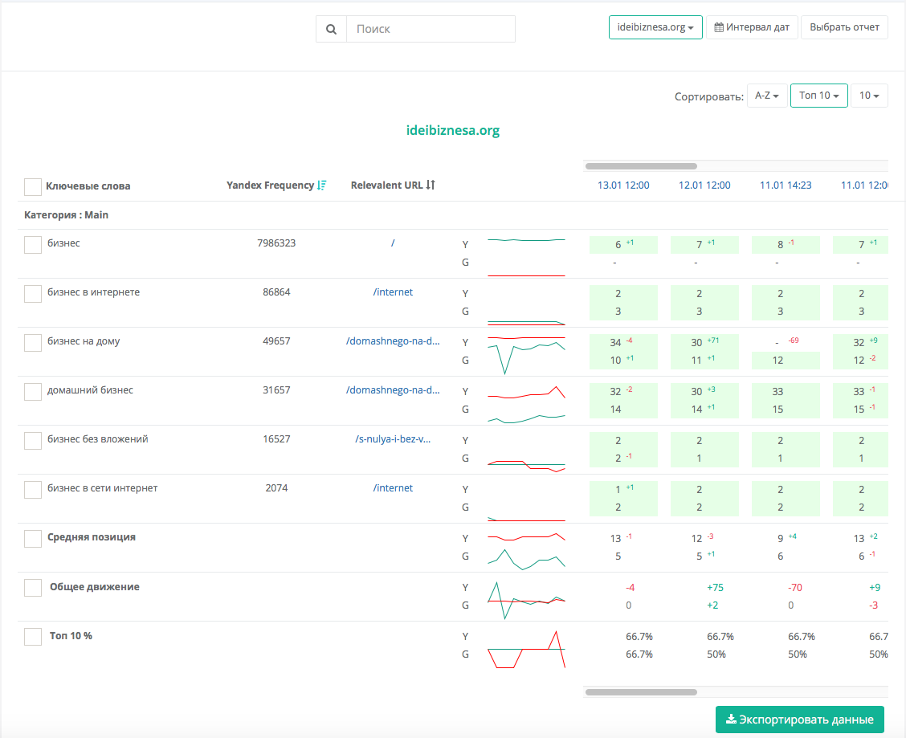Click the 11.01 14:23 date column header
The image size is (906, 738).
point(786,185)
